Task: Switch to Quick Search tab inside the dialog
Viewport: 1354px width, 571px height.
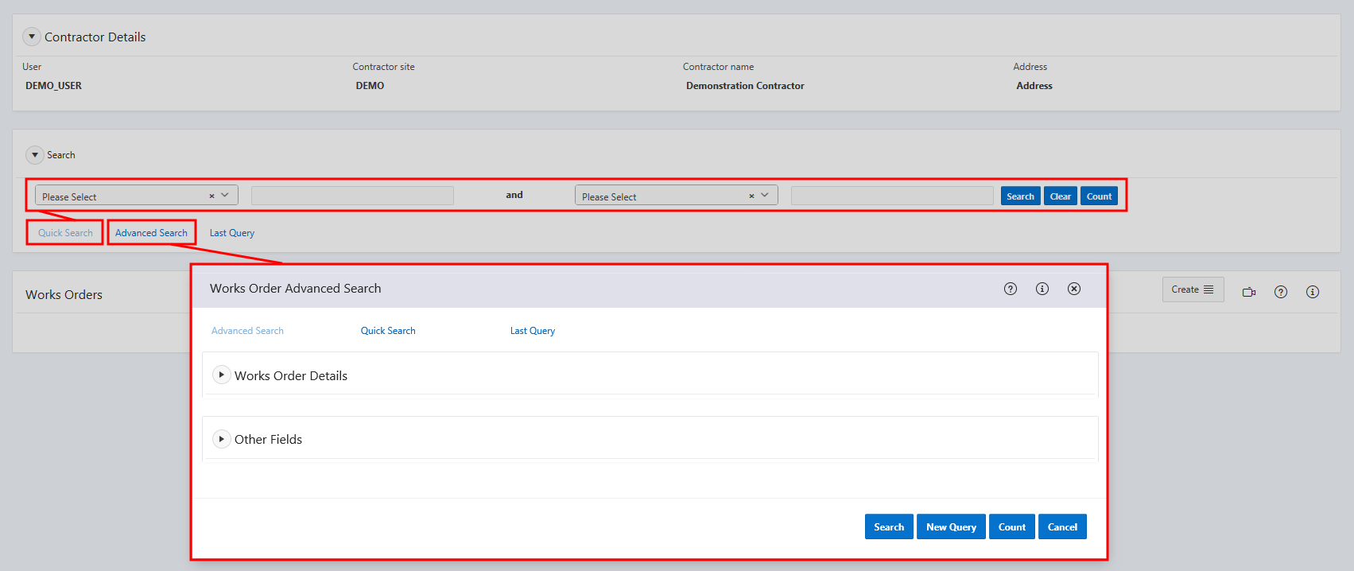Action: pyautogui.click(x=388, y=331)
